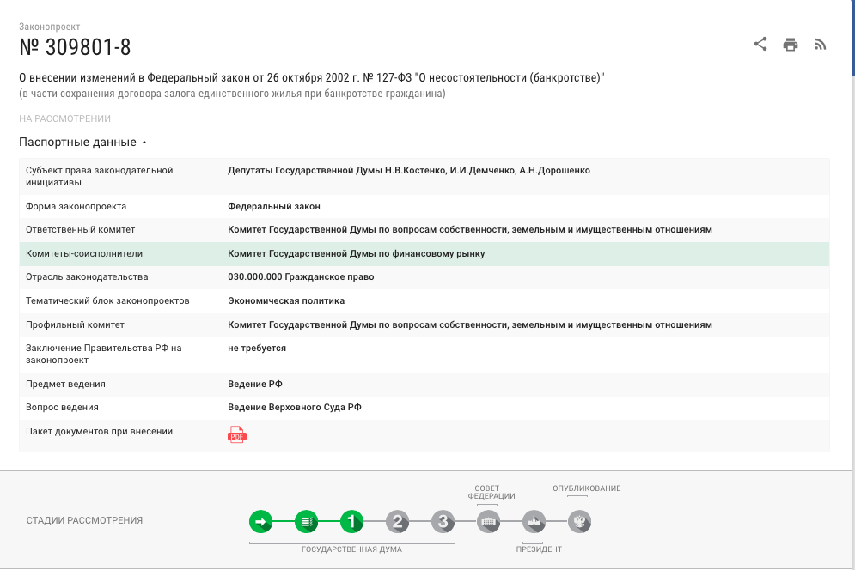Open the Опубликование coat-of-arms stage icon
The width and height of the screenshot is (855, 570).
pos(579,521)
